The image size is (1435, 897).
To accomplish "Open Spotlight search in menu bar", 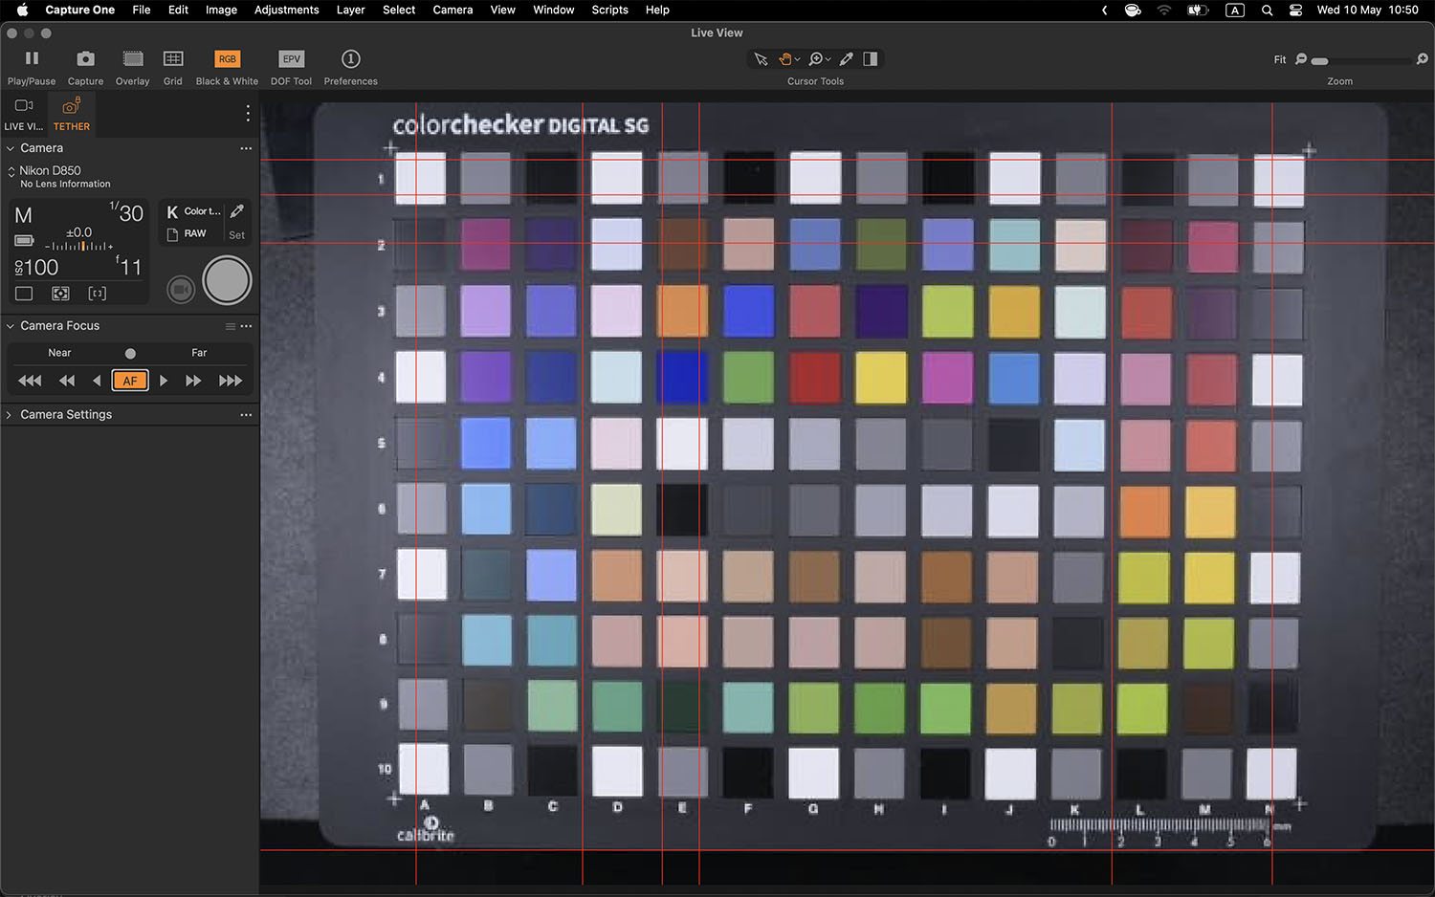I will point(1267,10).
